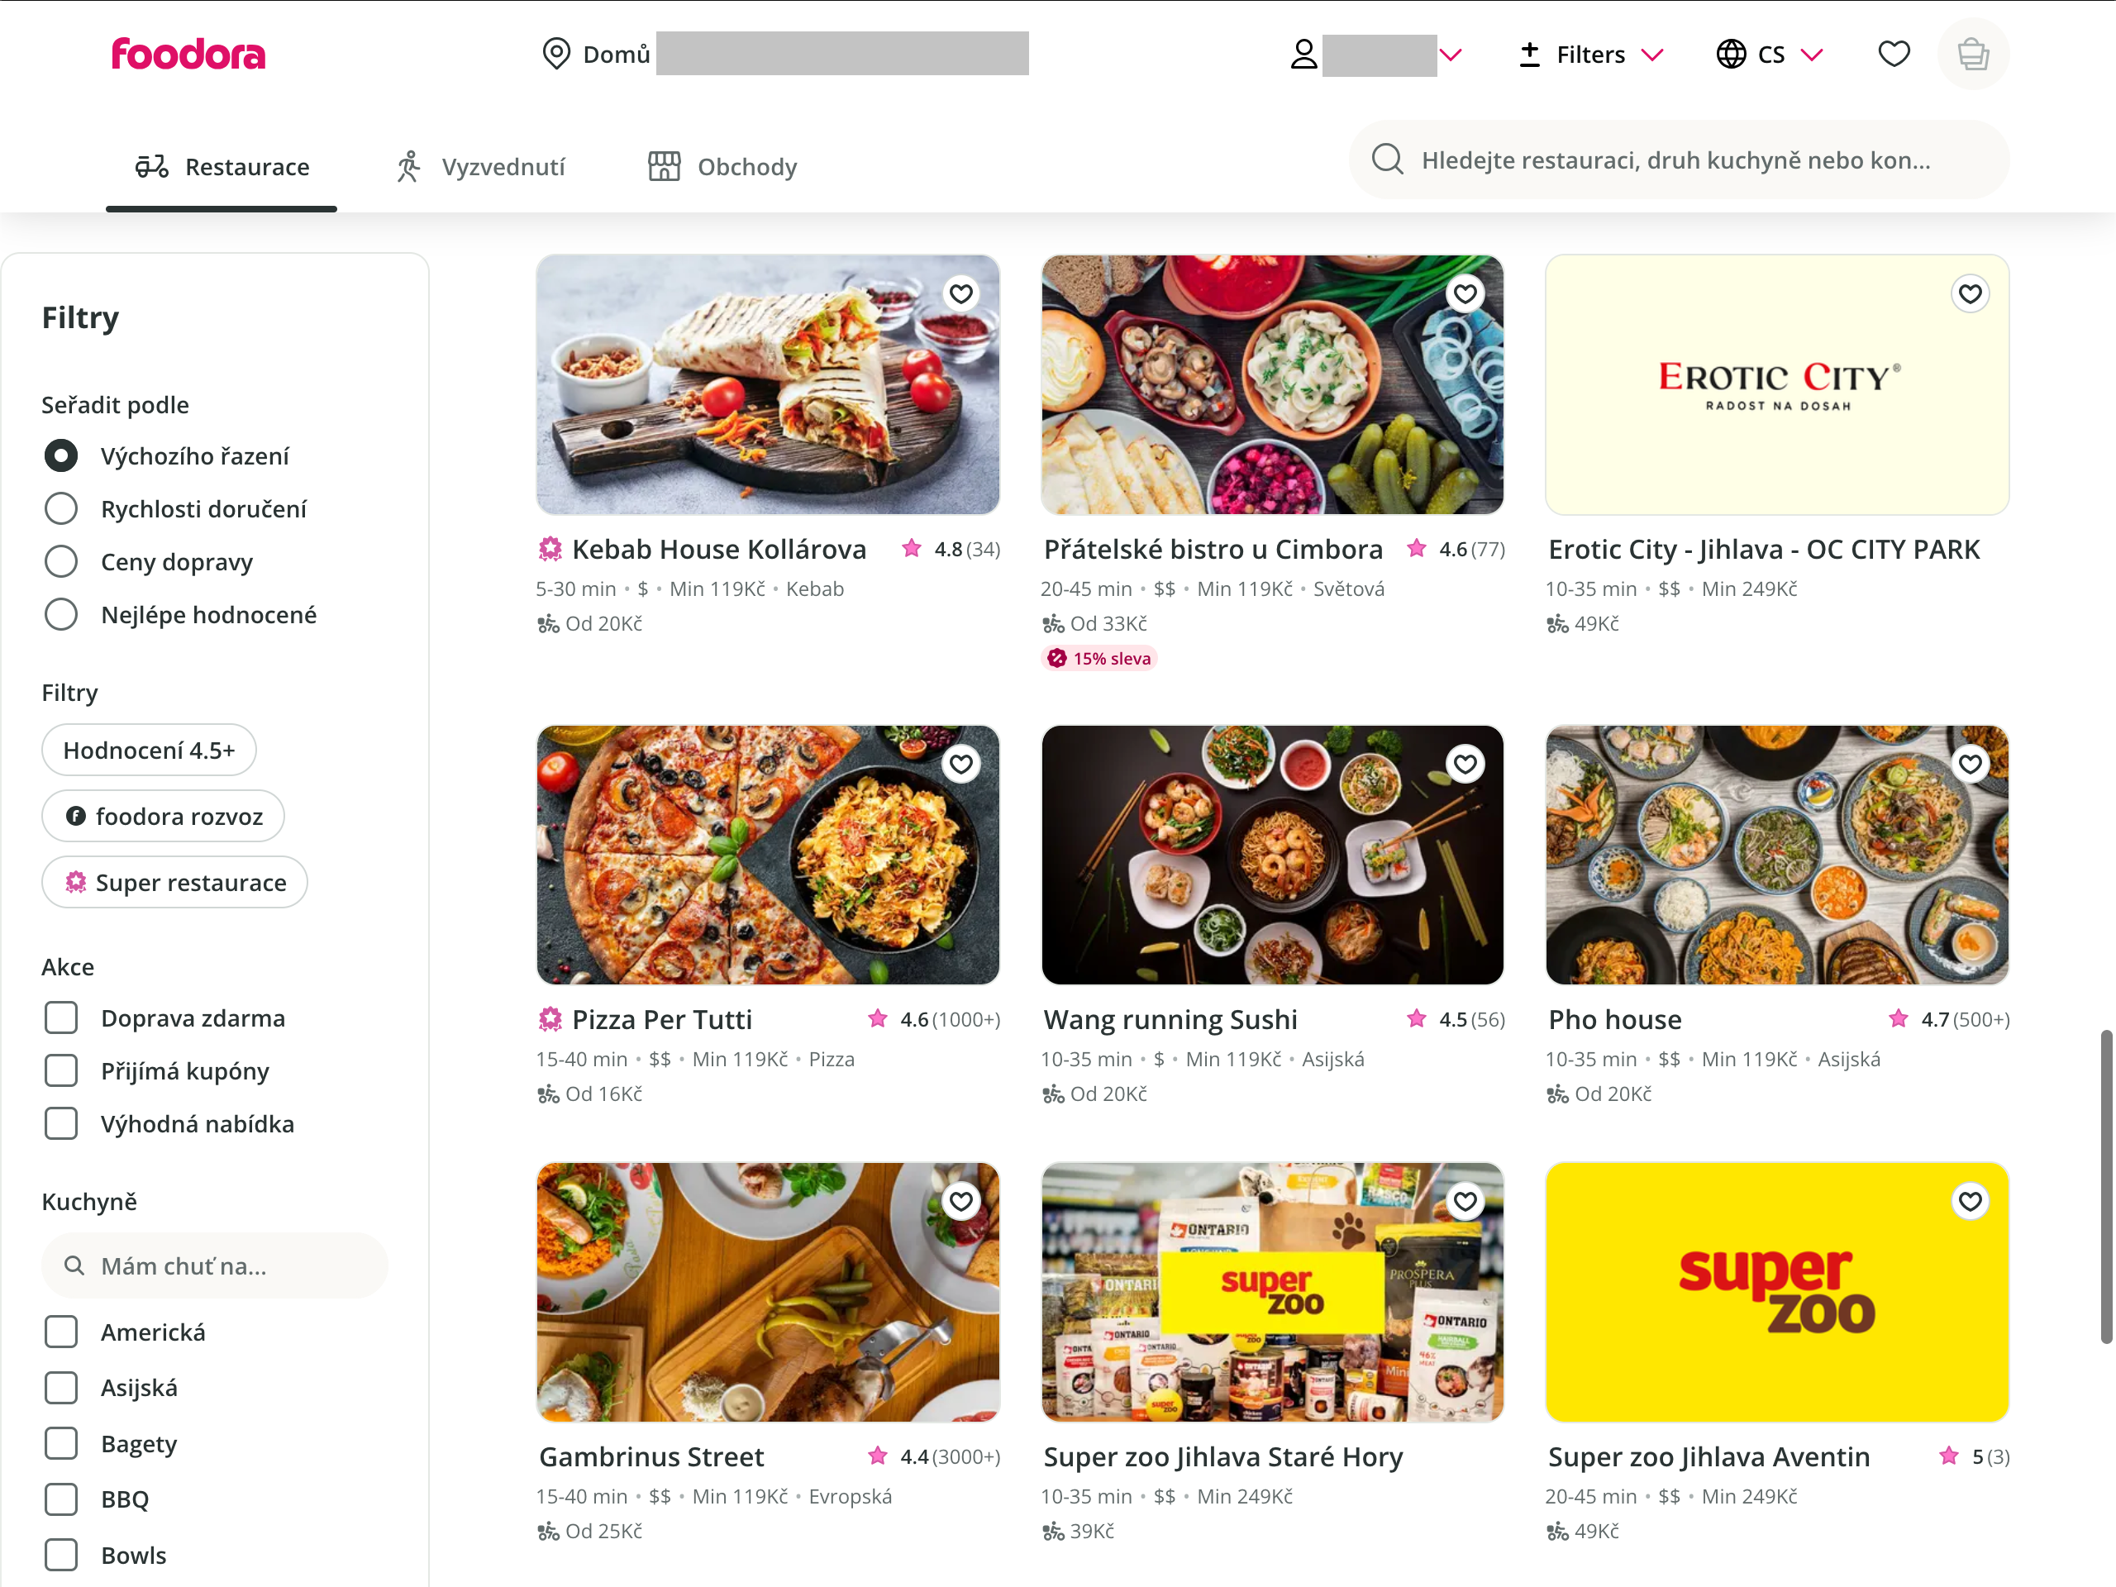
Task: Favorite the Pho house restaurant
Action: pyautogui.click(x=1970, y=764)
